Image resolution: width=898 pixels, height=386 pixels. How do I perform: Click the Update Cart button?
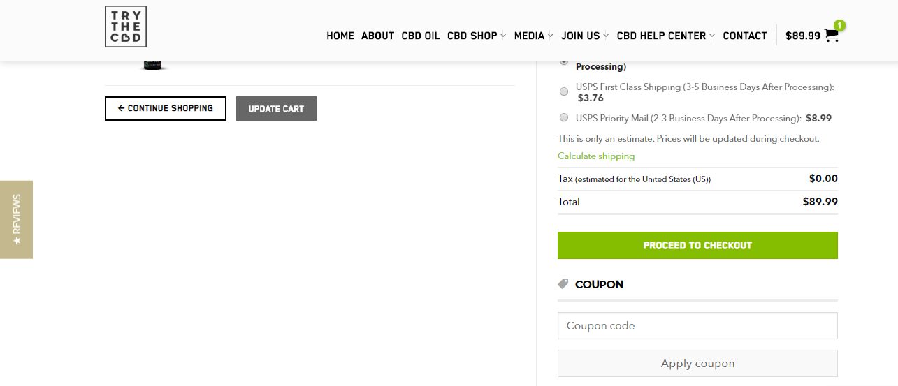click(x=276, y=108)
